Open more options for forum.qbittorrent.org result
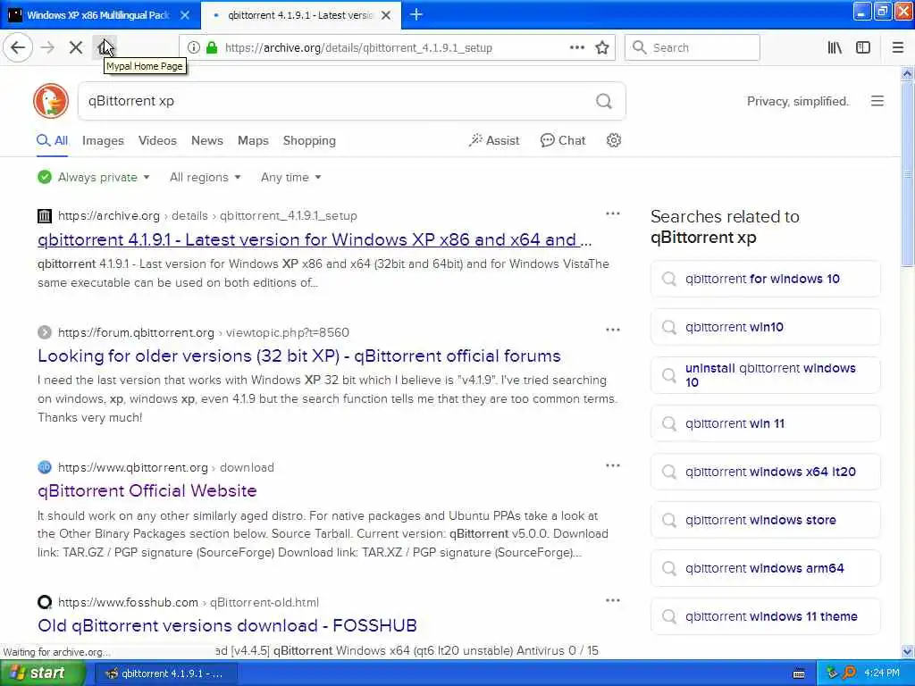The width and height of the screenshot is (915, 686). click(613, 330)
